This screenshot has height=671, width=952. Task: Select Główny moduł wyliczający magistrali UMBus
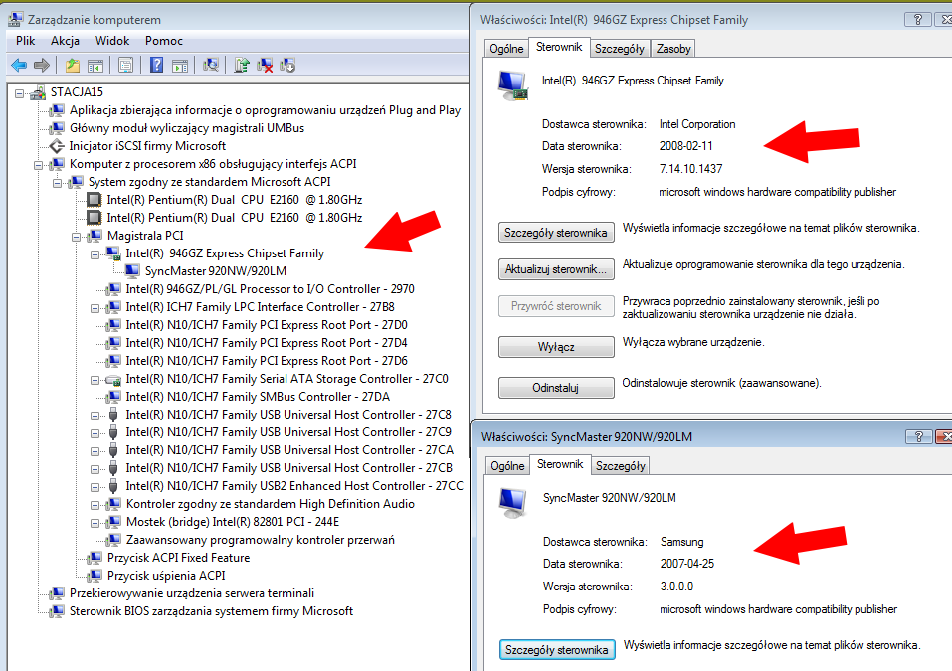187,128
